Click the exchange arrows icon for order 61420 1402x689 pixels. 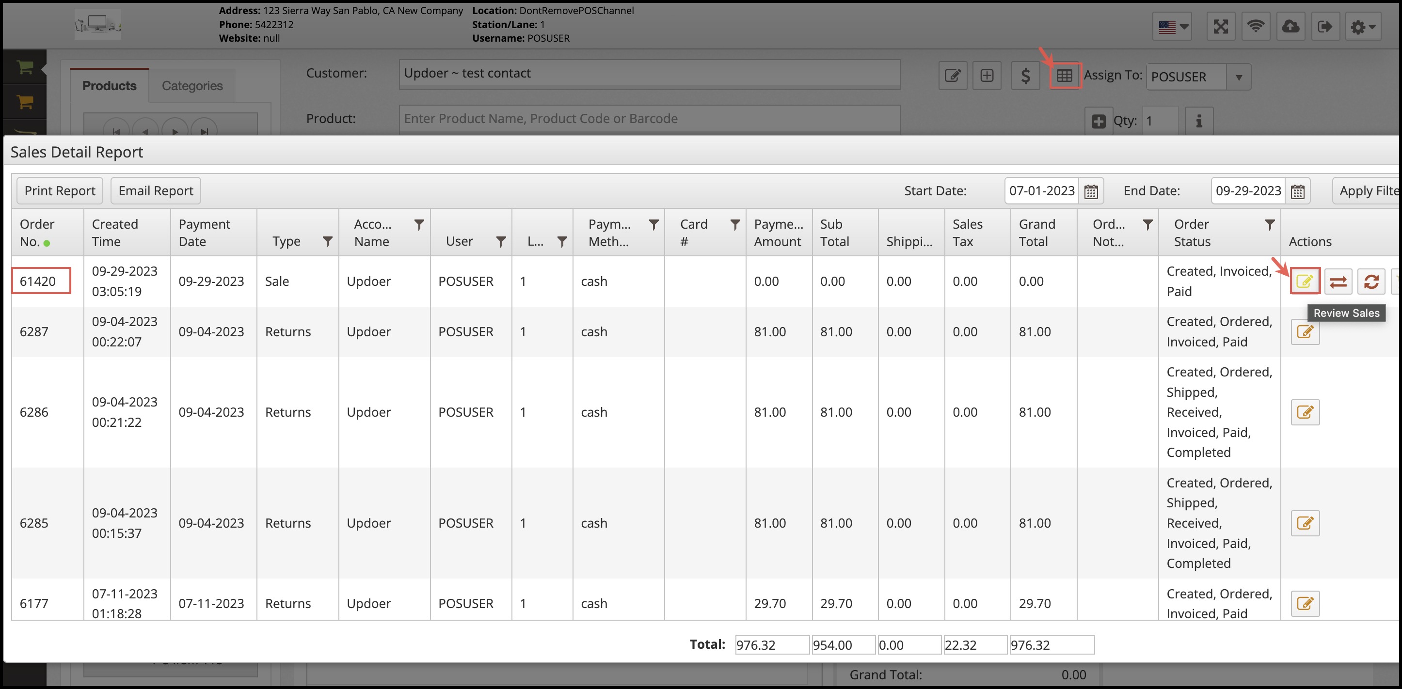pyautogui.click(x=1338, y=281)
